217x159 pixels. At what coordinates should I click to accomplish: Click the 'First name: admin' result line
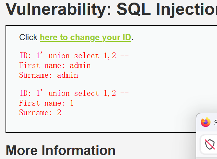point(55,65)
